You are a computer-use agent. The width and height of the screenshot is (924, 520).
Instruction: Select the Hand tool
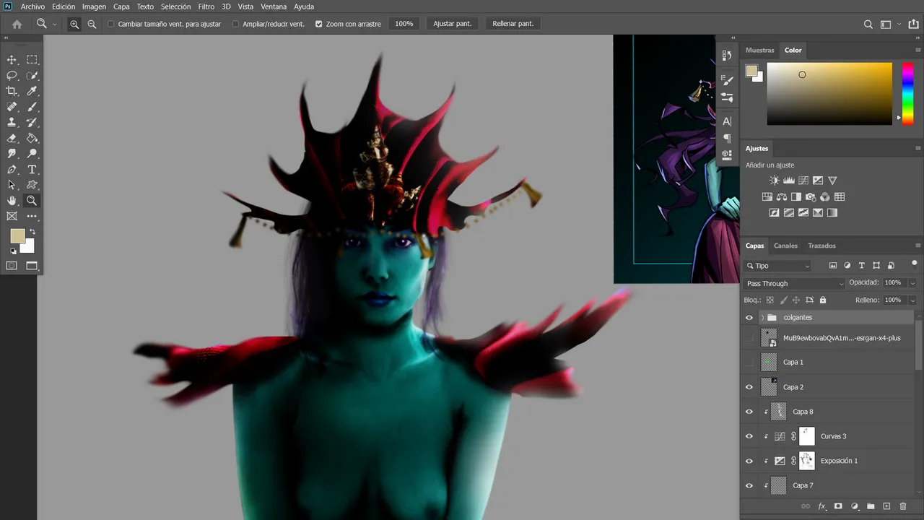pos(12,201)
